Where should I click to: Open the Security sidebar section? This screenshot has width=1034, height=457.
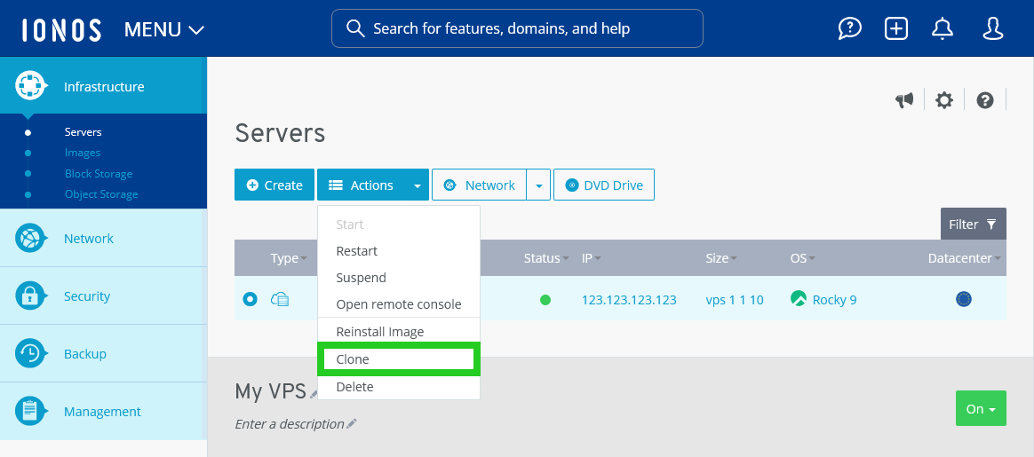click(104, 296)
